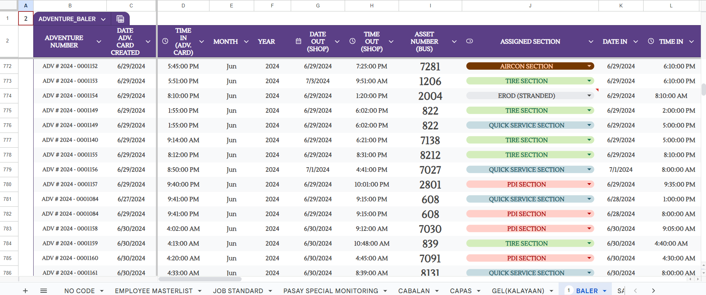This screenshot has height=295, width=706.
Task: Select YEAR column header cell
Action: [272, 41]
